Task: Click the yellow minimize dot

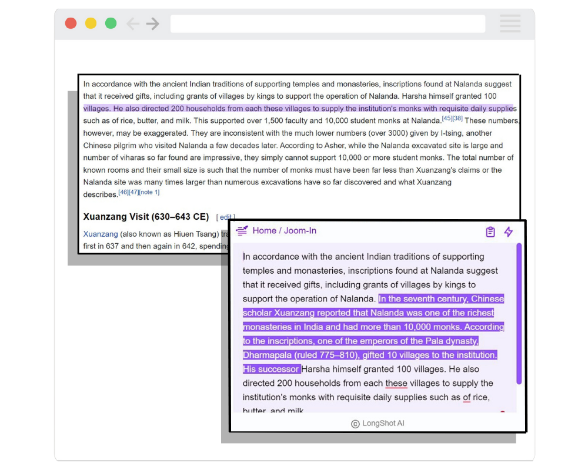Action: point(91,23)
